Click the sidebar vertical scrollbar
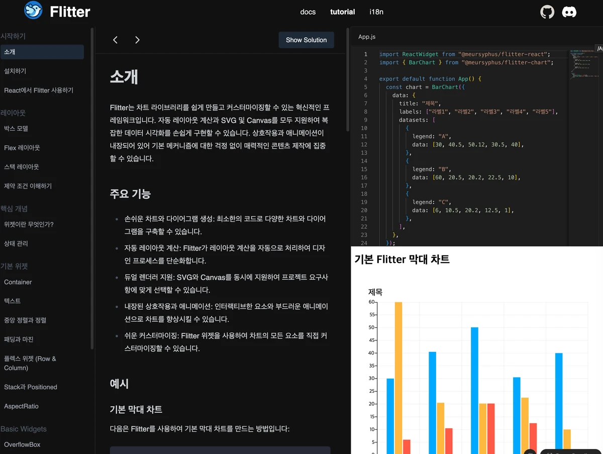The height and width of the screenshot is (454, 603). (92, 189)
